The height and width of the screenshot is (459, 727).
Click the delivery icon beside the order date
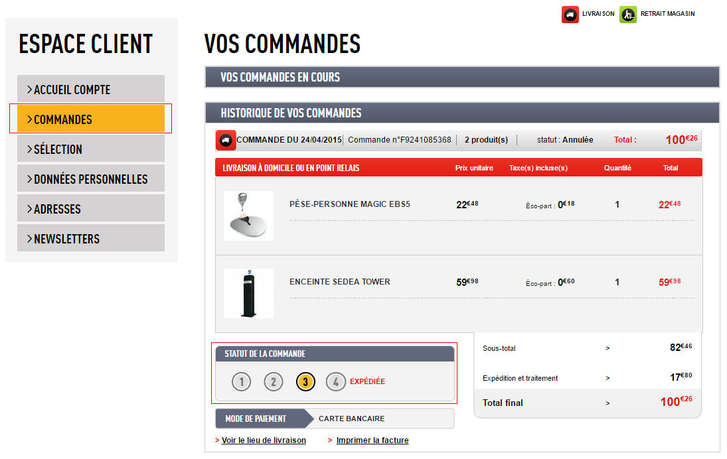pyautogui.click(x=226, y=141)
